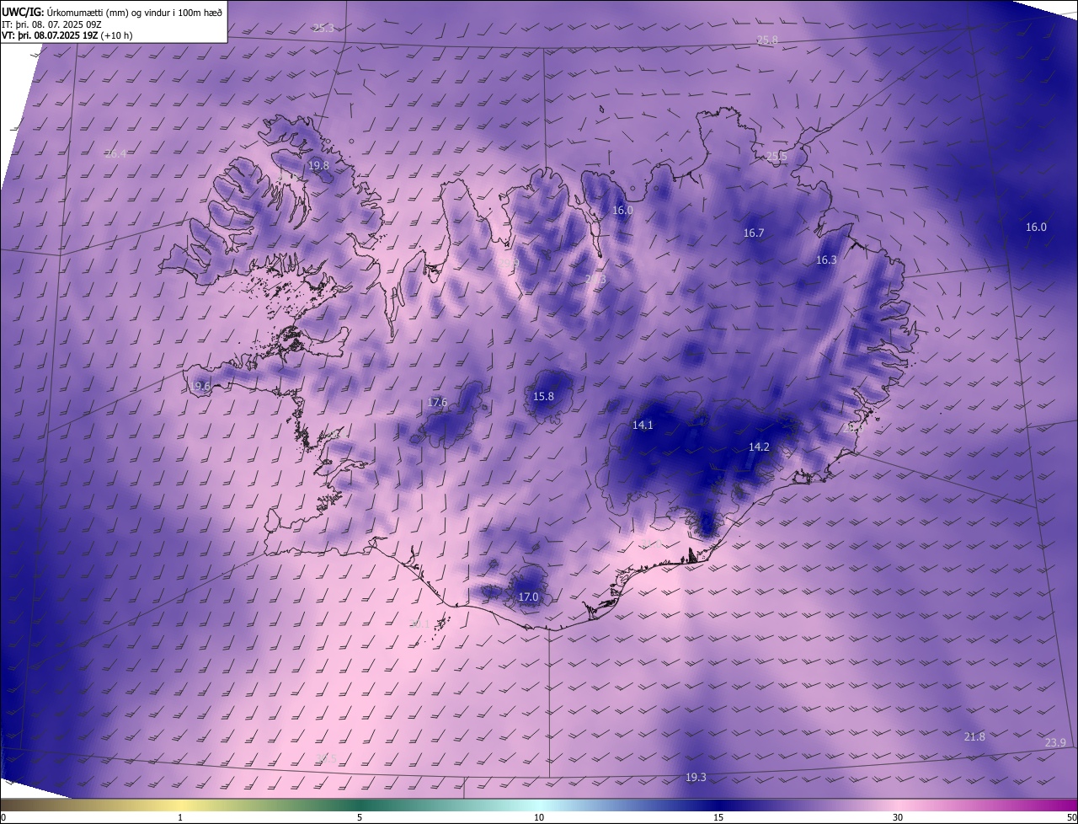This screenshot has width=1078, height=824.
Task: Click the colorbar tick label 50
Action: click(x=1071, y=817)
